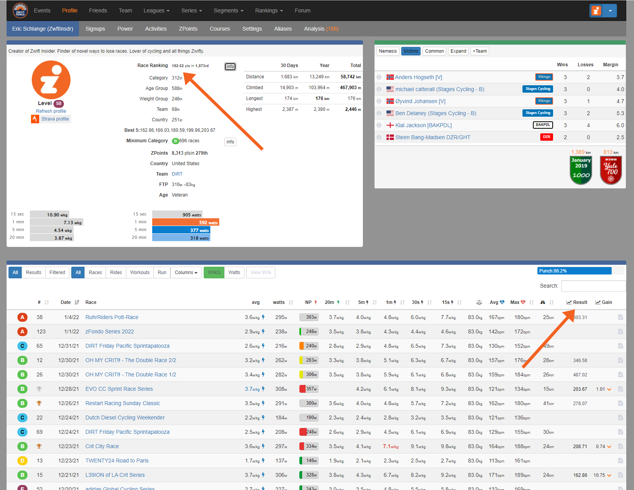Open the Leagues menu dropdown
The image size is (634, 490).
click(x=156, y=10)
